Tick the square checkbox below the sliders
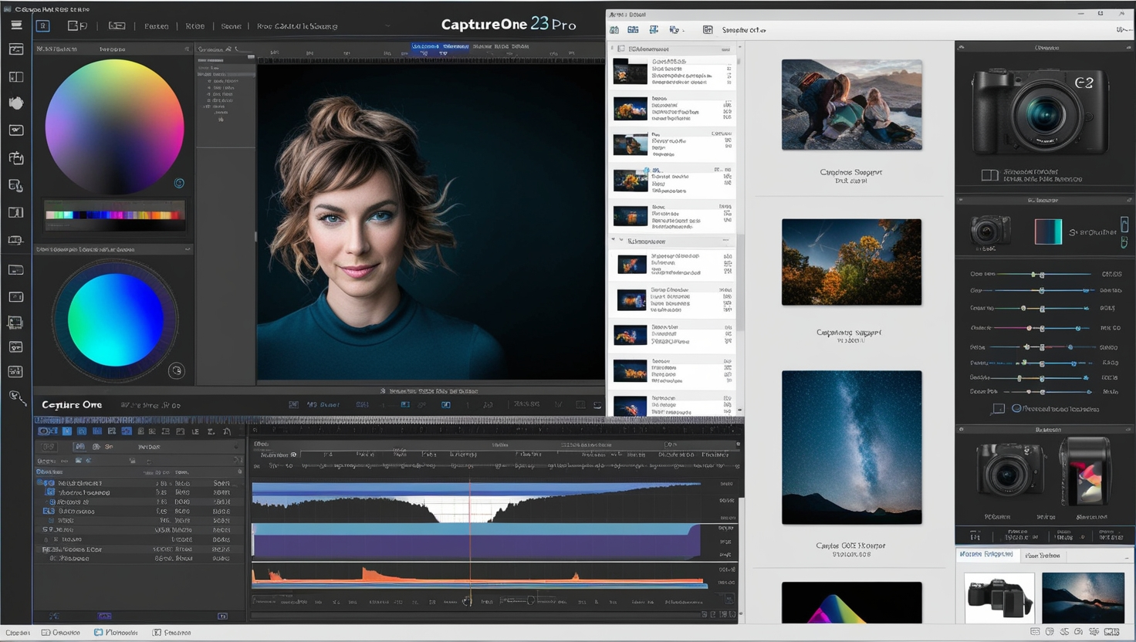The width and height of the screenshot is (1136, 642). [999, 409]
